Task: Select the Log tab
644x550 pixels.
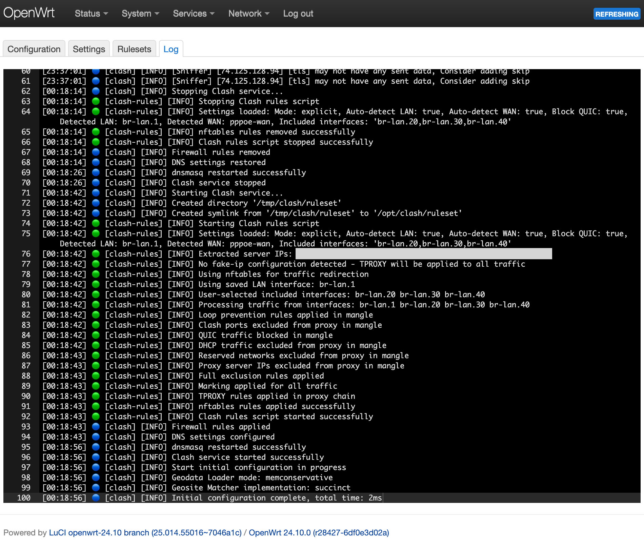Action: coord(171,49)
